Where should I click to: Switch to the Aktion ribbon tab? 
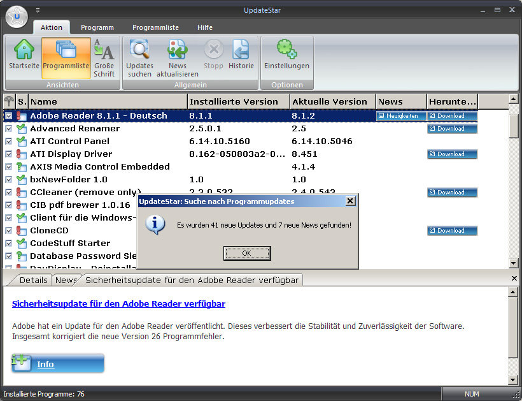pos(52,27)
